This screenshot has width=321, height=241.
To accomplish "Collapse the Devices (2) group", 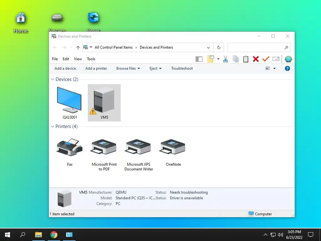I will (x=52, y=79).
